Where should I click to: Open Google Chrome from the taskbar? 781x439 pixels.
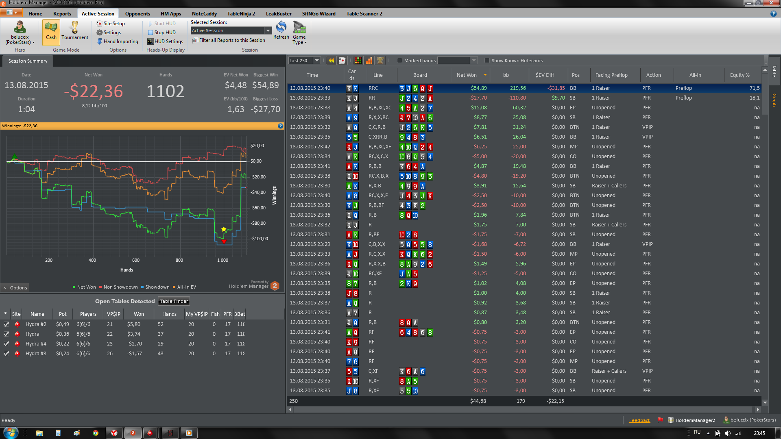click(x=96, y=433)
